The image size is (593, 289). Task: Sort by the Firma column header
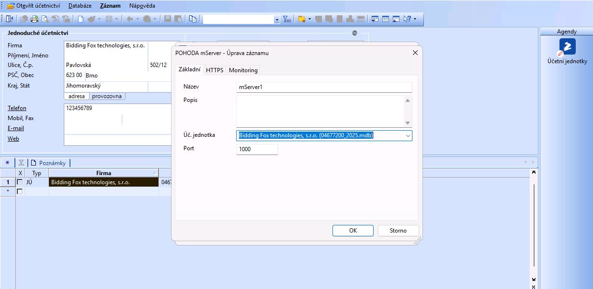coord(103,173)
